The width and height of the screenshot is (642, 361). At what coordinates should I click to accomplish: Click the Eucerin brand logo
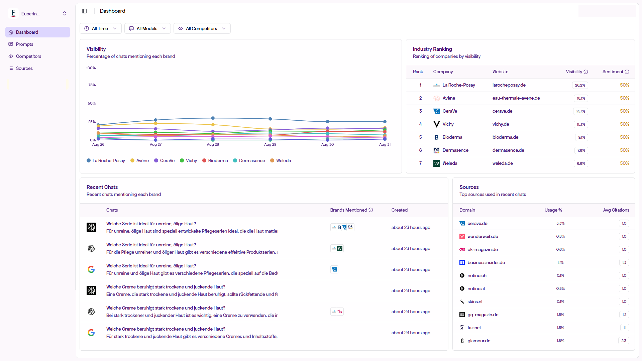[x=13, y=13]
